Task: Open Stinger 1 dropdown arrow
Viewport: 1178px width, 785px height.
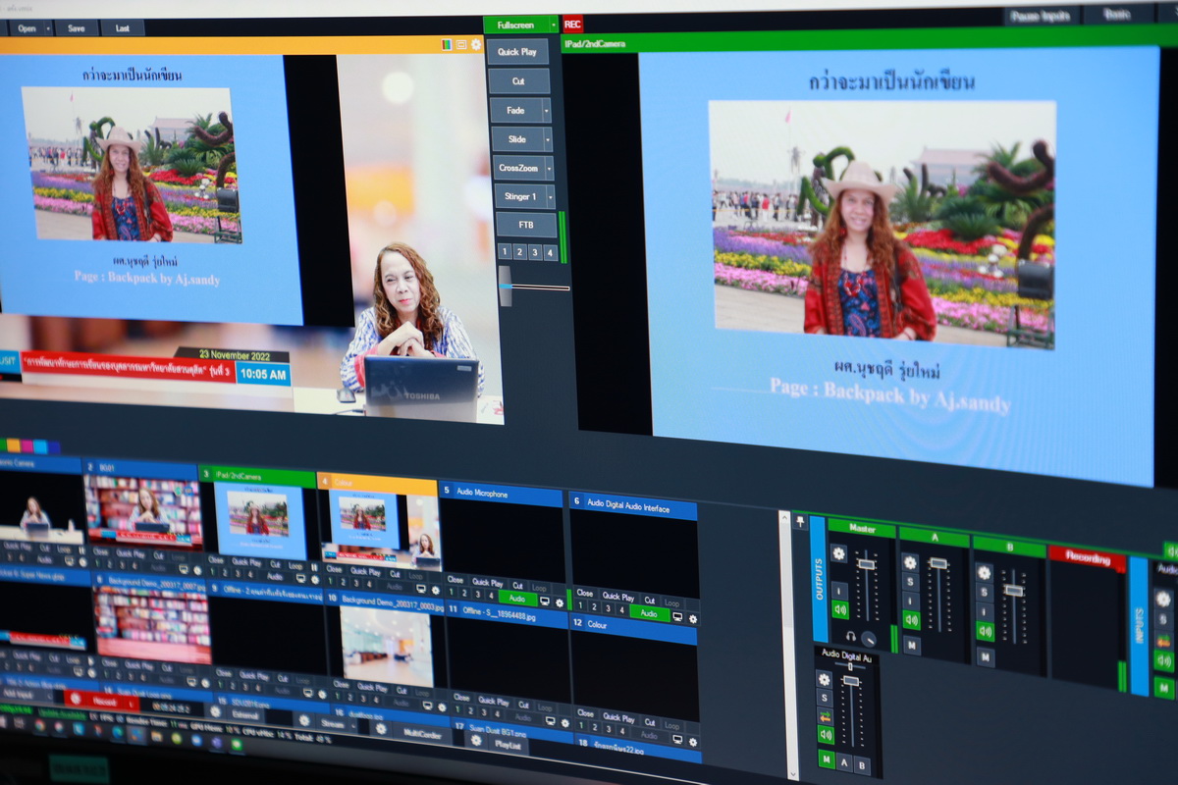Action: tap(550, 196)
